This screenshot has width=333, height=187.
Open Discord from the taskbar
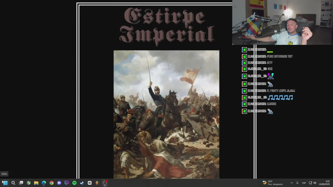[x=59, y=183]
